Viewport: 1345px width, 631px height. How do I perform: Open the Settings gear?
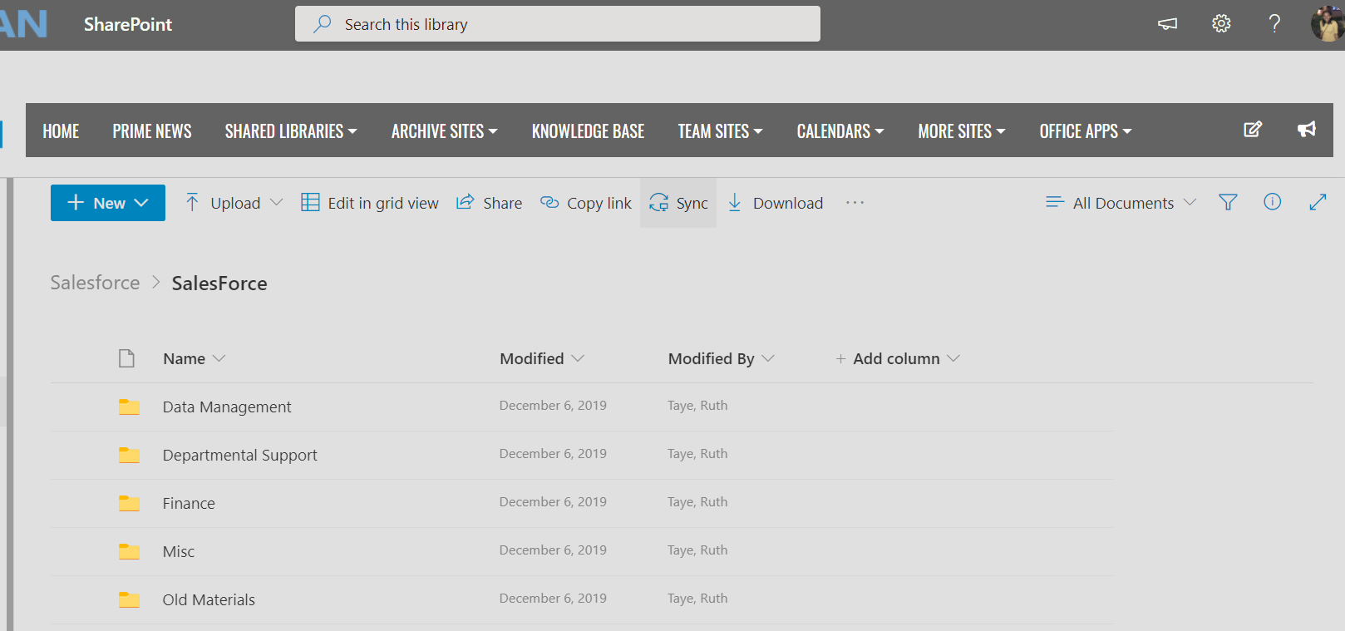pyautogui.click(x=1221, y=24)
